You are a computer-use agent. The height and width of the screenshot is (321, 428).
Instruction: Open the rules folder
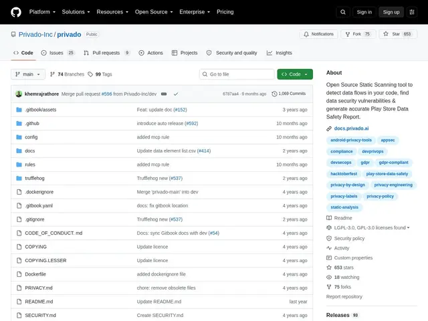pos(30,165)
